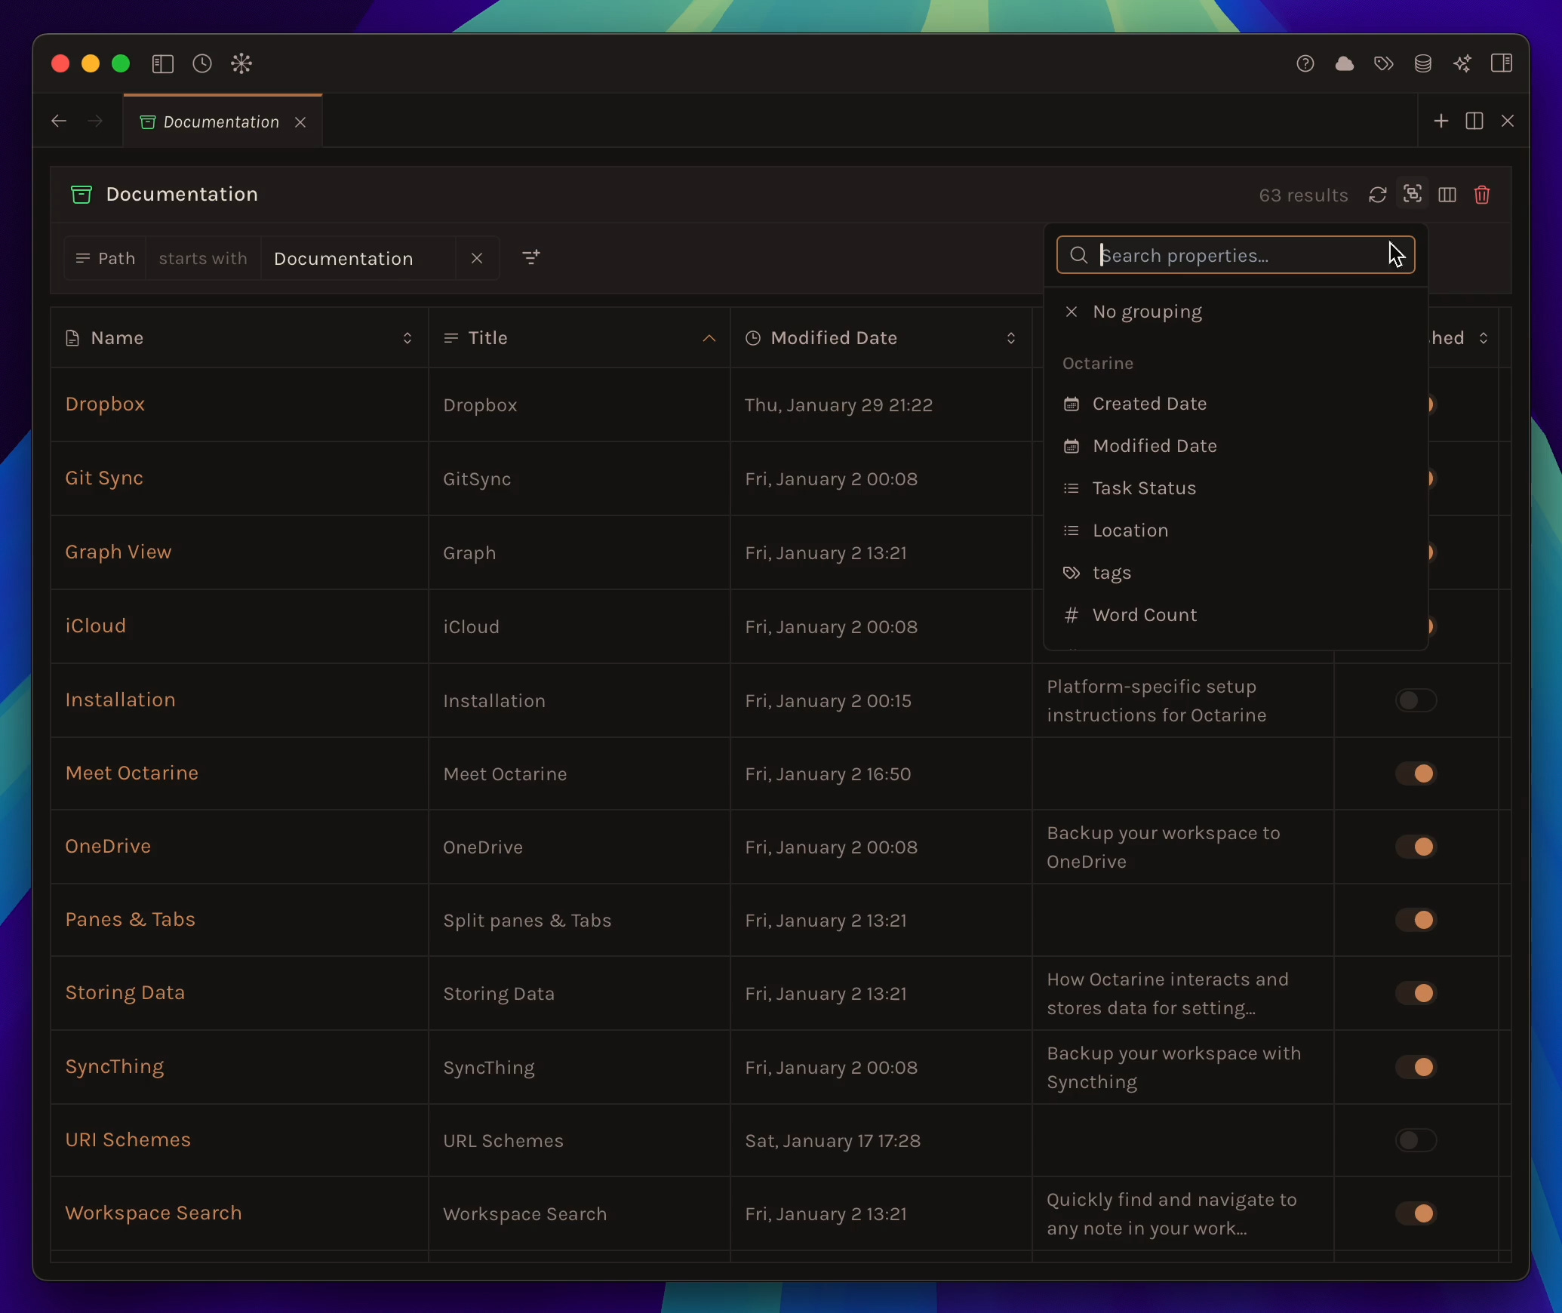Click the refresh results icon
1562x1313 pixels.
1377,195
